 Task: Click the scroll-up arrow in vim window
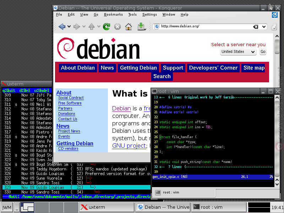(x=277, y=98)
